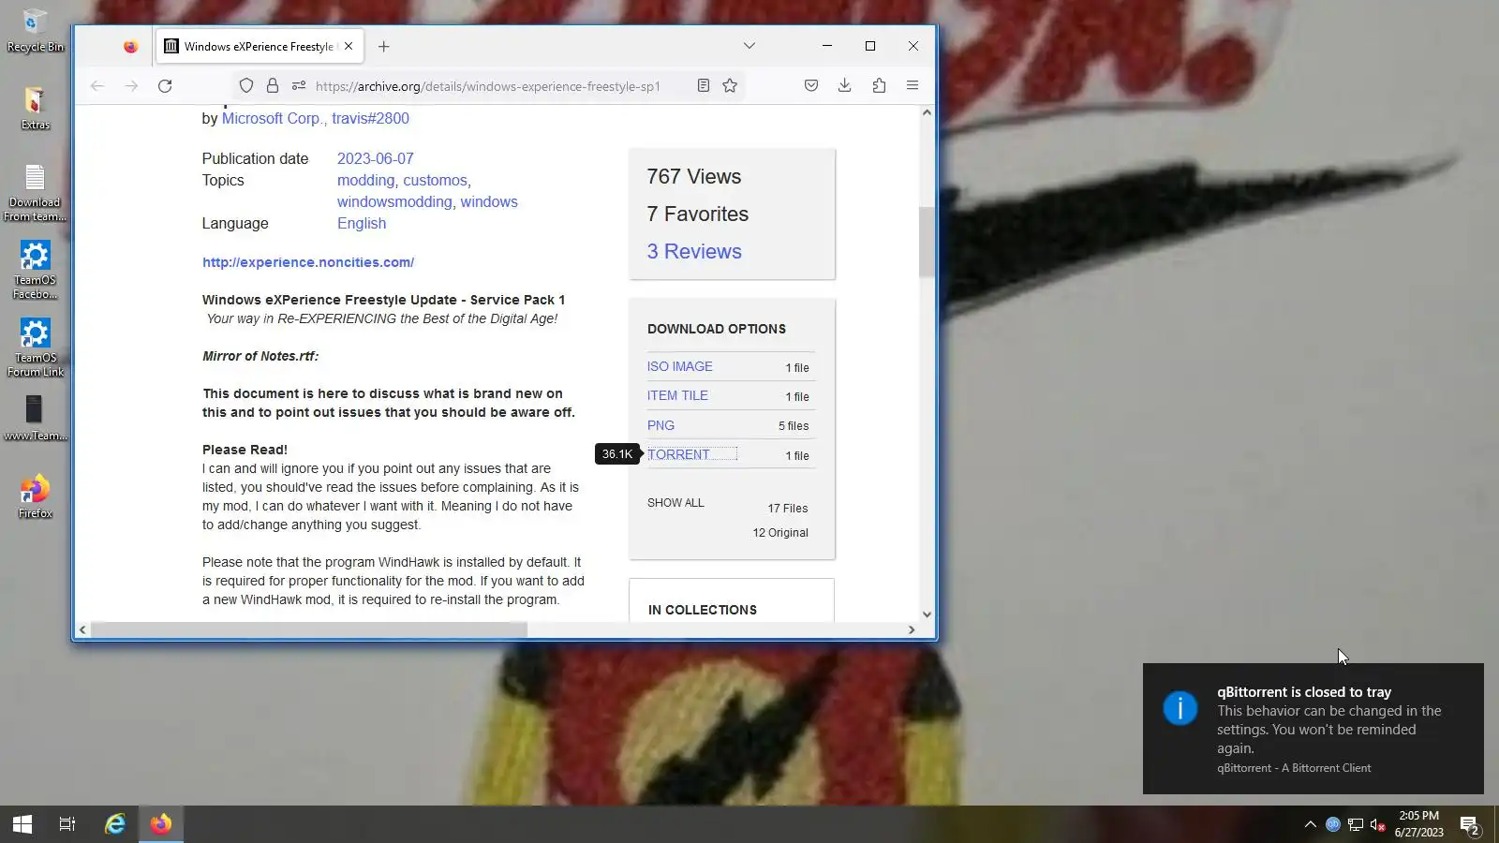
Task: View site security padlock info
Action: click(x=273, y=86)
